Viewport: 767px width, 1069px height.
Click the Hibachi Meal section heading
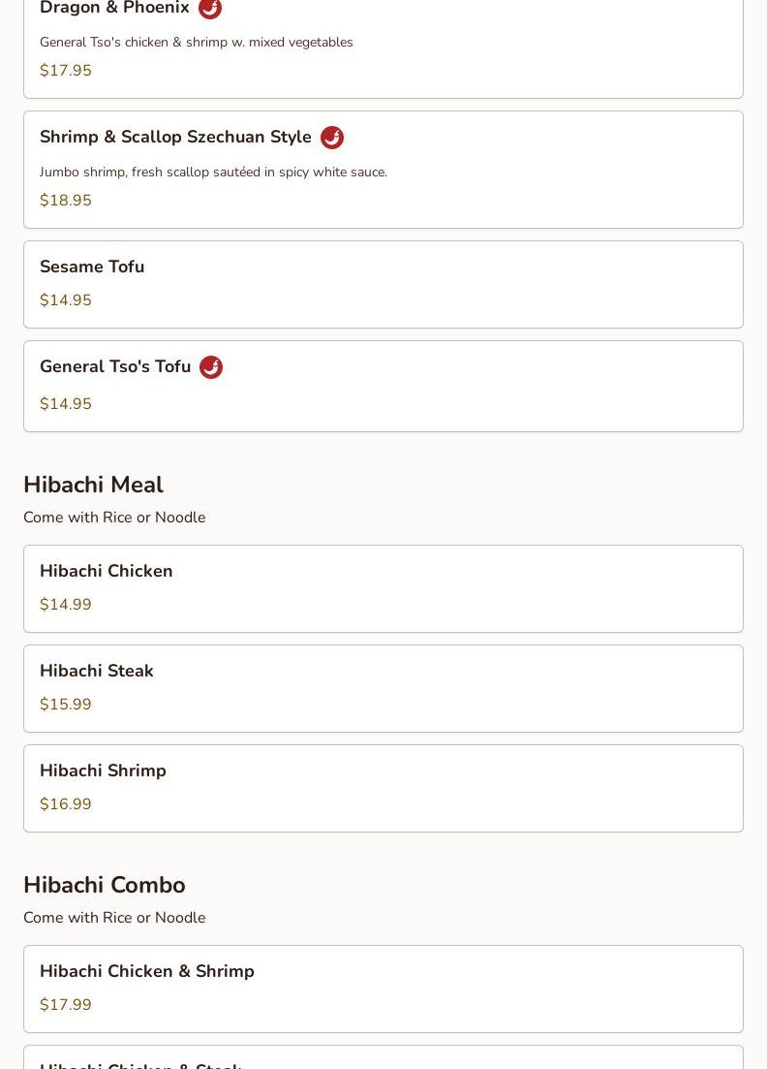coord(93,485)
